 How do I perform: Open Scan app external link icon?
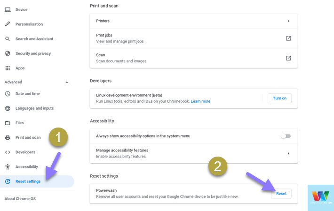pyautogui.click(x=288, y=58)
